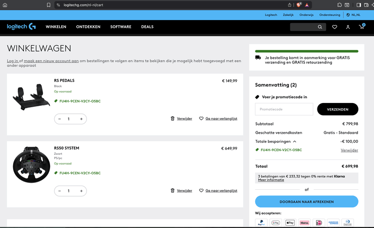374x228 pixels.
Task: Decrease RS Pedals quantity with minus
Action: 60,119
